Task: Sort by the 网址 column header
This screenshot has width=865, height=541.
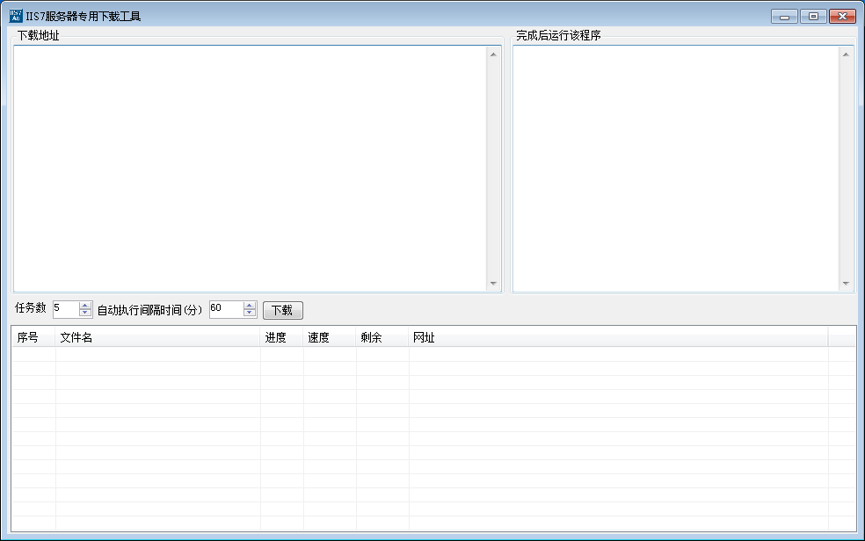Action: point(618,337)
